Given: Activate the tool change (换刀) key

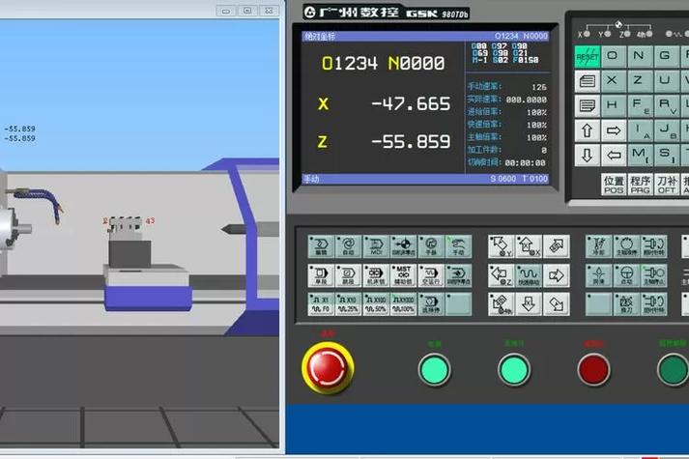Looking at the screenshot, I should 626,304.
